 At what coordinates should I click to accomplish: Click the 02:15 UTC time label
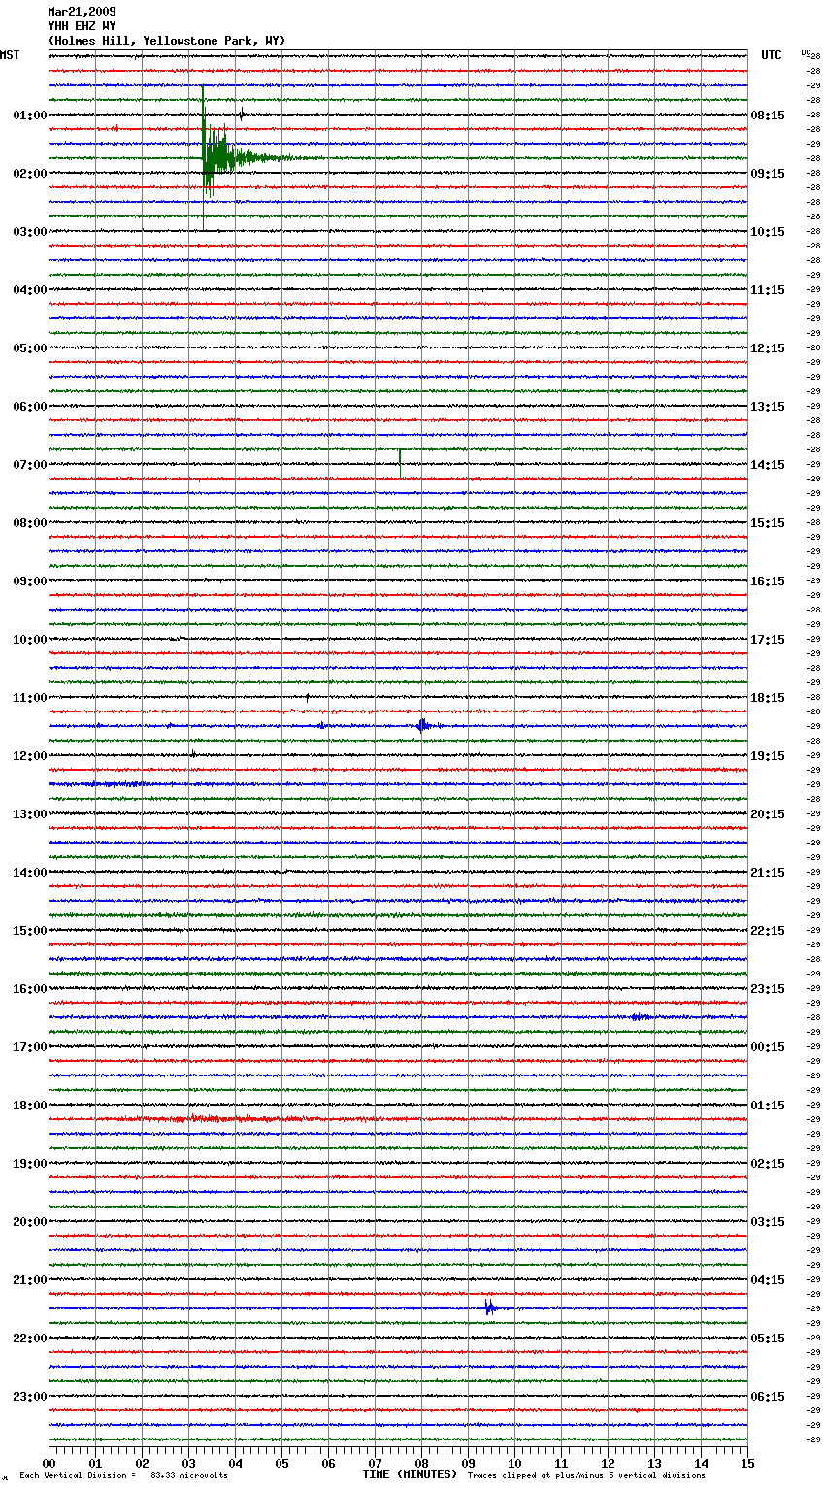768,1164
